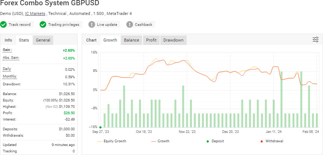Select the Balance chart tab
323x155 pixels.
pyautogui.click(x=132, y=40)
